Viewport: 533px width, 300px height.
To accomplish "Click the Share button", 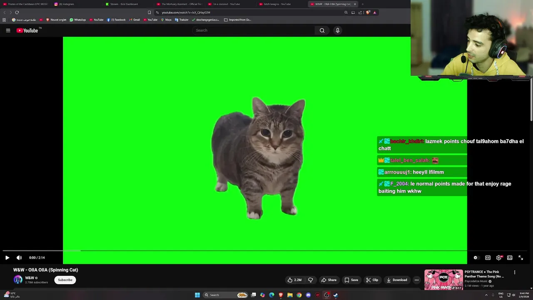I will click(x=329, y=280).
